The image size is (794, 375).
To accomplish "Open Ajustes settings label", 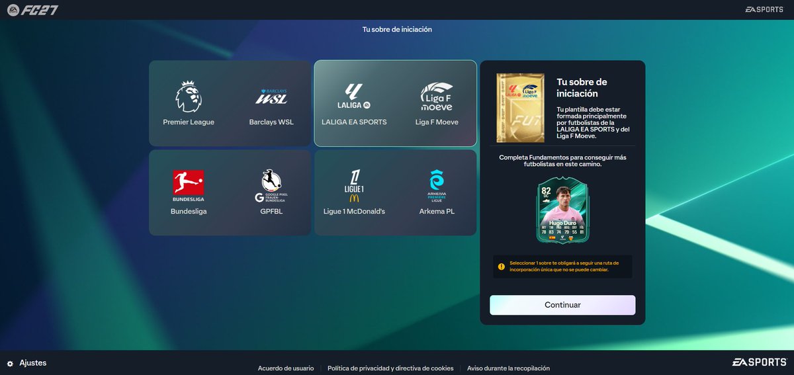I will click(x=33, y=363).
